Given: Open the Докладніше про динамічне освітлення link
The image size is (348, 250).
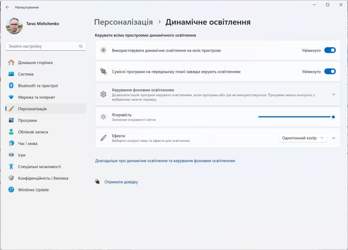Looking at the screenshot, I should pos(165,161).
